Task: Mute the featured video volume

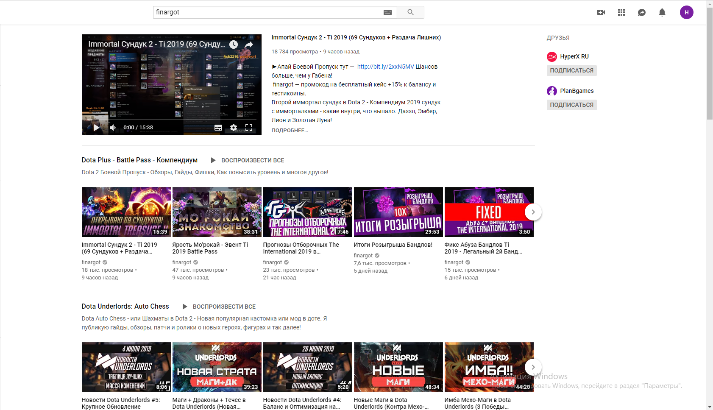Action: (113, 127)
